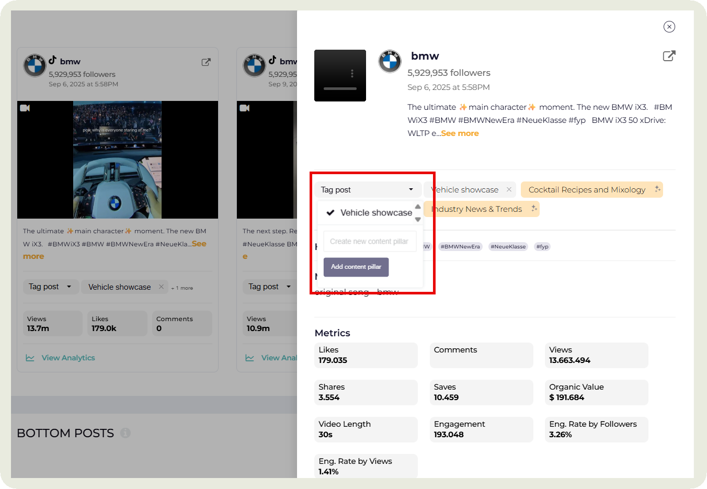This screenshot has width=707, height=489.
Task: Remove Vehicle showcase tag on first card
Action: pos(161,287)
